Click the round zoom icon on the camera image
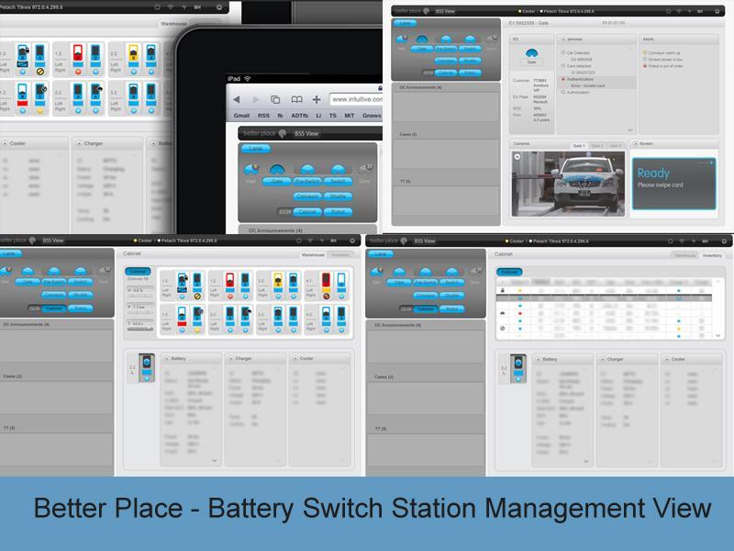The width and height of the screenshot is (734, 551). coord(517,157)
